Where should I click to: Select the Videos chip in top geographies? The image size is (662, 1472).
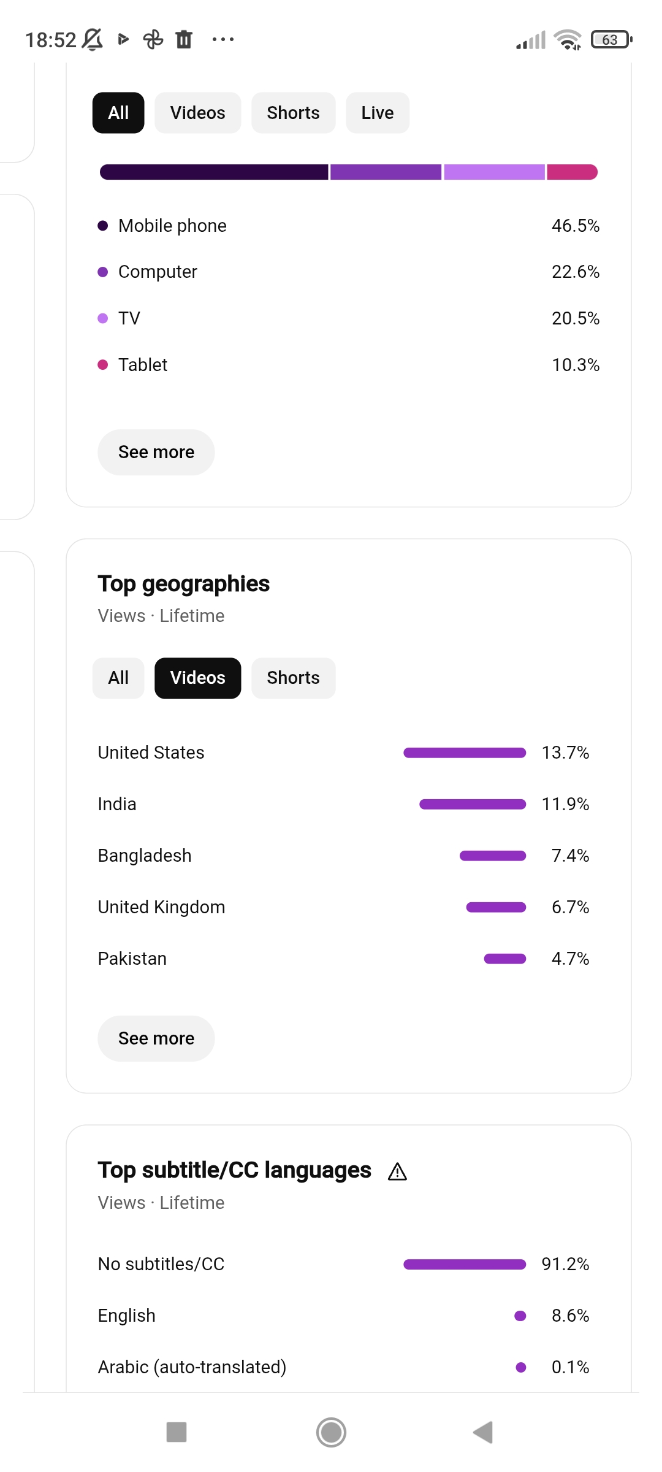198,678
